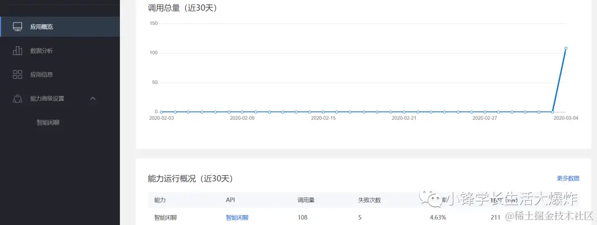Click the monitor icon beside 应用概览
The image size is (597, 225).
pos(18,26)
